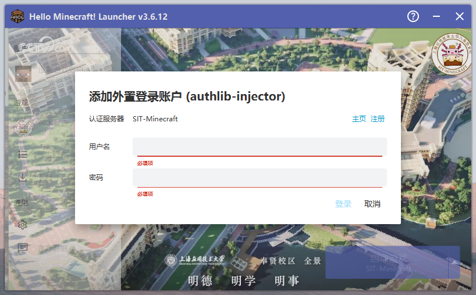Viewport: 476px width, 295px height.
Task: Click the 密码 password input field
Action: pos(260,177)
